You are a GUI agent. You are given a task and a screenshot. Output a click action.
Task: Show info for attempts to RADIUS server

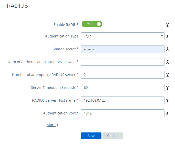point(168,75)
